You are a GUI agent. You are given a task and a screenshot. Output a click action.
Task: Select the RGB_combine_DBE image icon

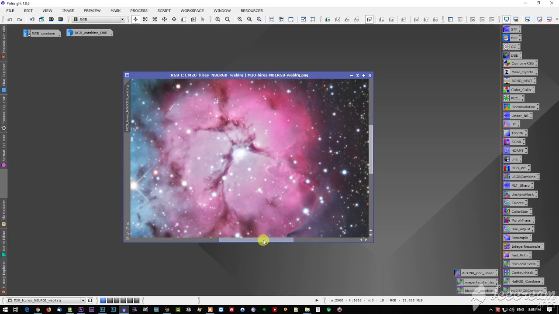[90, 33]
